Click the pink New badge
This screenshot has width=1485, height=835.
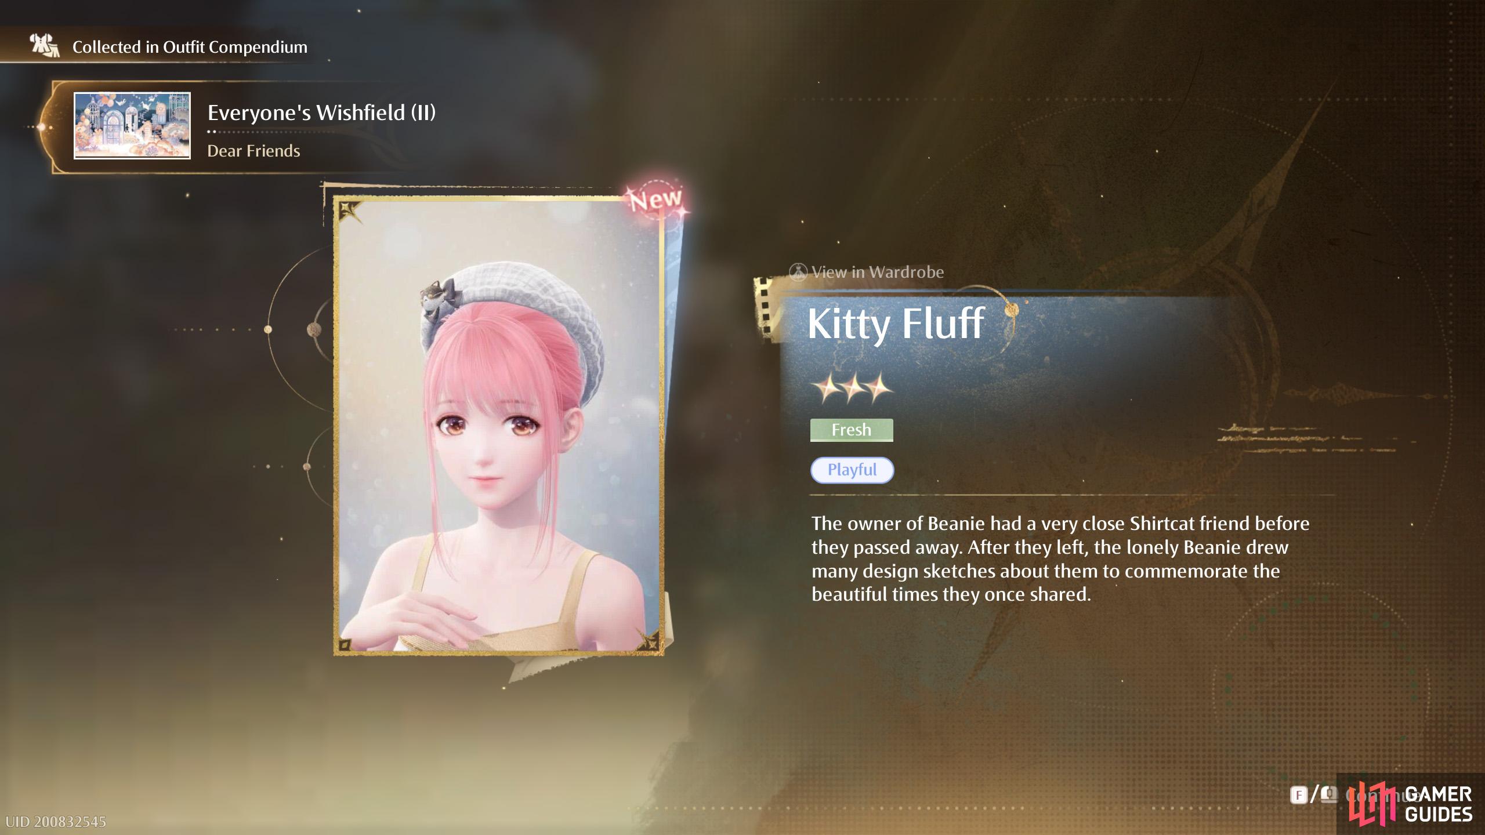click(657, 199)
